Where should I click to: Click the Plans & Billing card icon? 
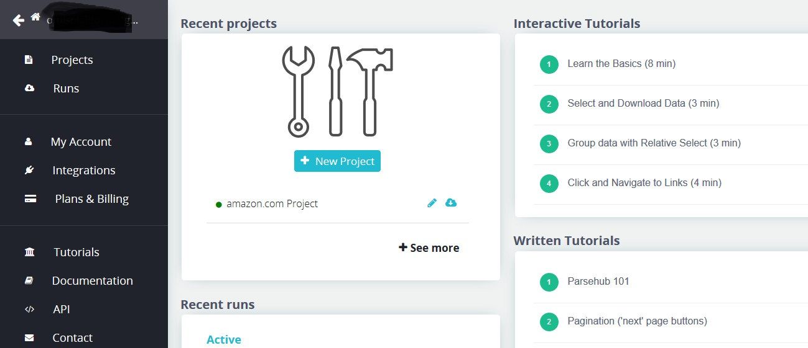pos(30,199)
